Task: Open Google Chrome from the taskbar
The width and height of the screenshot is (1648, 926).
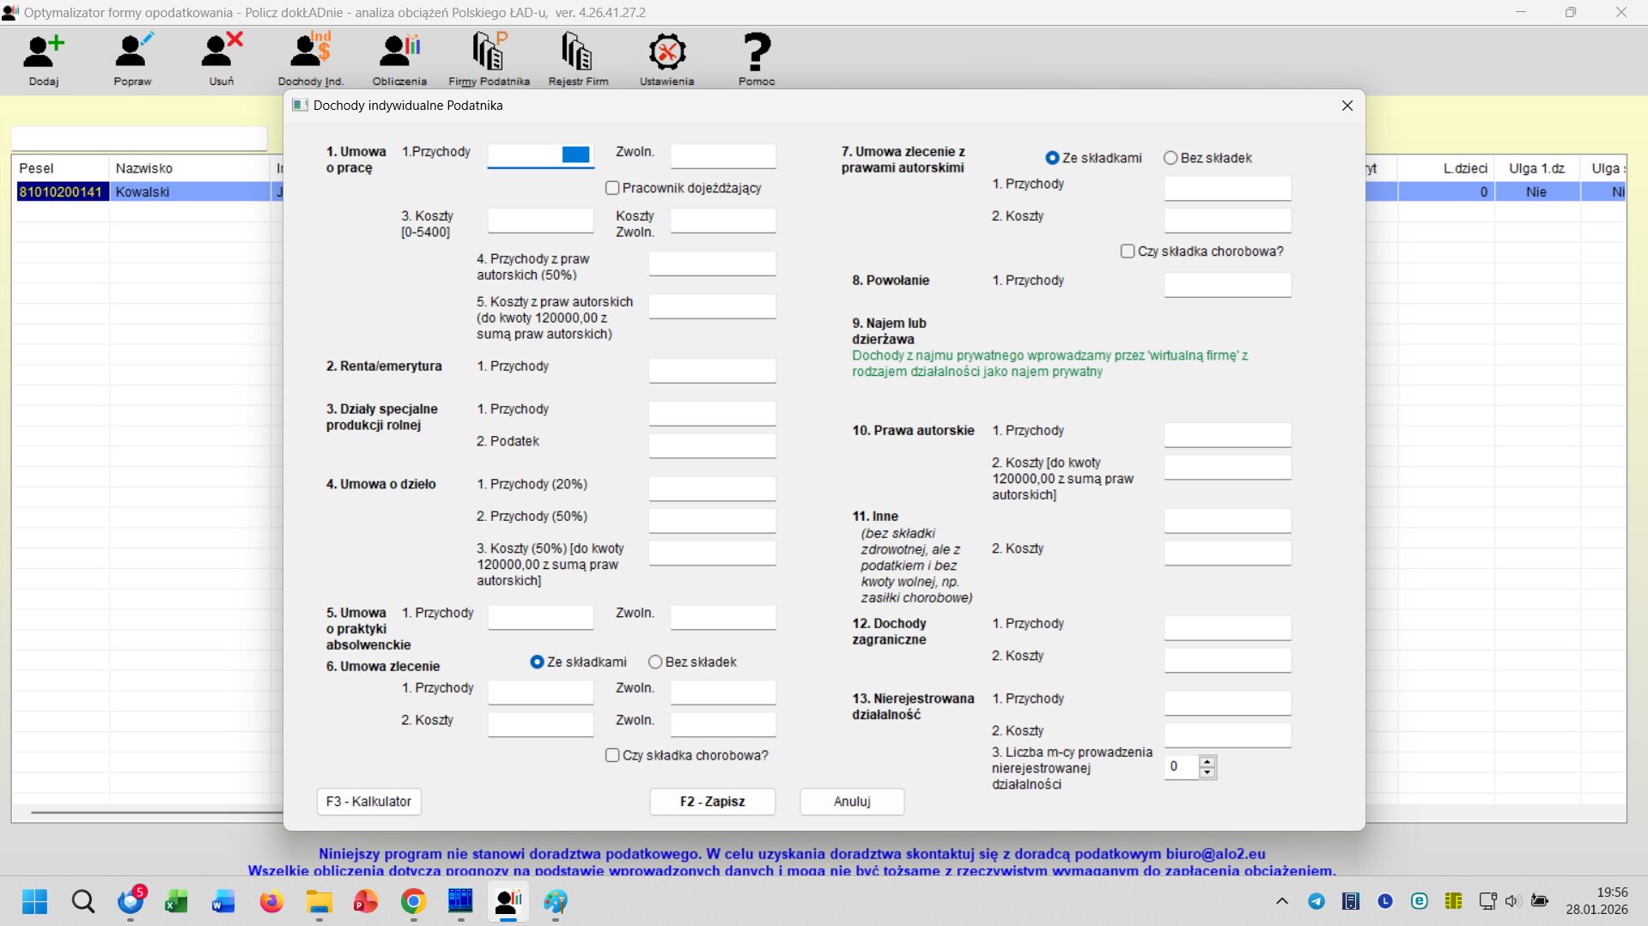Action: click(x=413, y=901)
